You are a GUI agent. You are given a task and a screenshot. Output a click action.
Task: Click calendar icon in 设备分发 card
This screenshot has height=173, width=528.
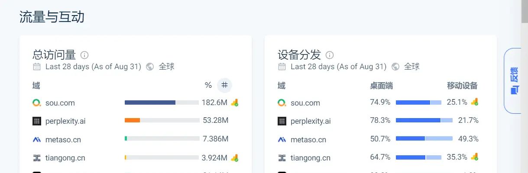tap(282, 67)
